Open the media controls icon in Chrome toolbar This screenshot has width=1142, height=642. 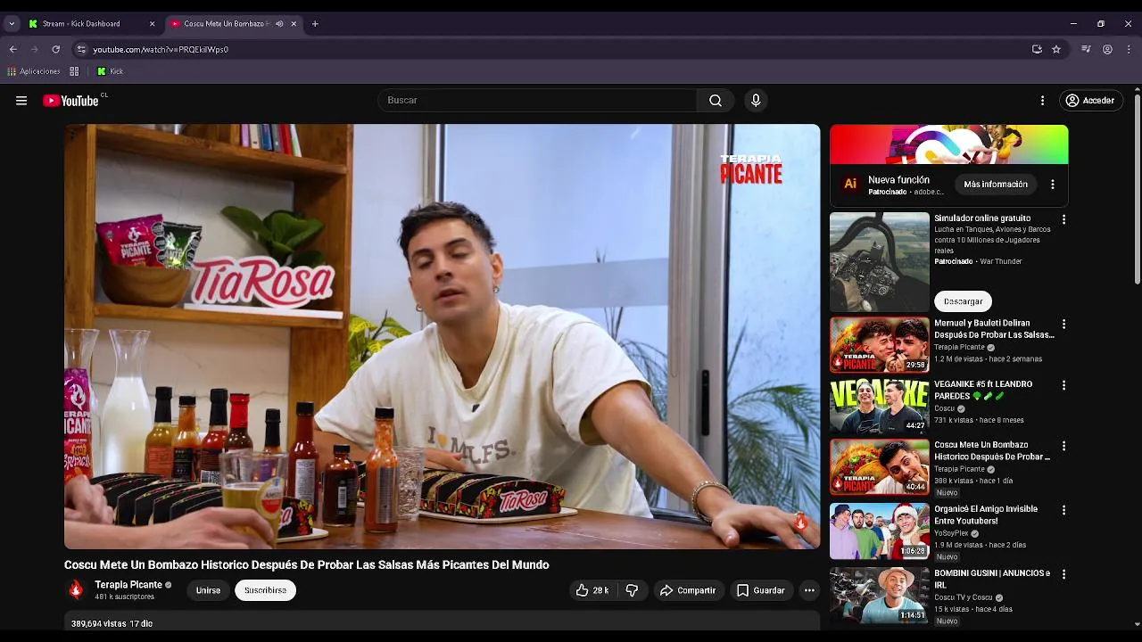pos(1086,49)
